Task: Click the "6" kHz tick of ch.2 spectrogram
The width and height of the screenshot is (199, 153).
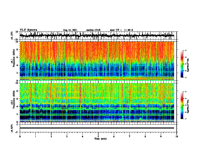Action: coord(17,99)
